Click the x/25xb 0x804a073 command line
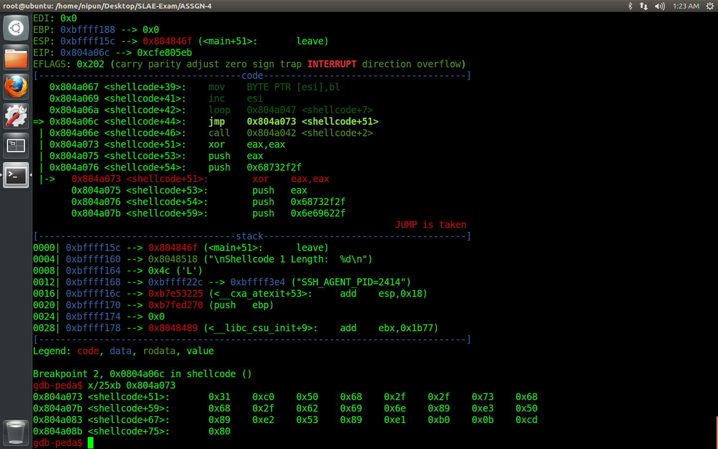The image size is (718, 449). [132, 385]
